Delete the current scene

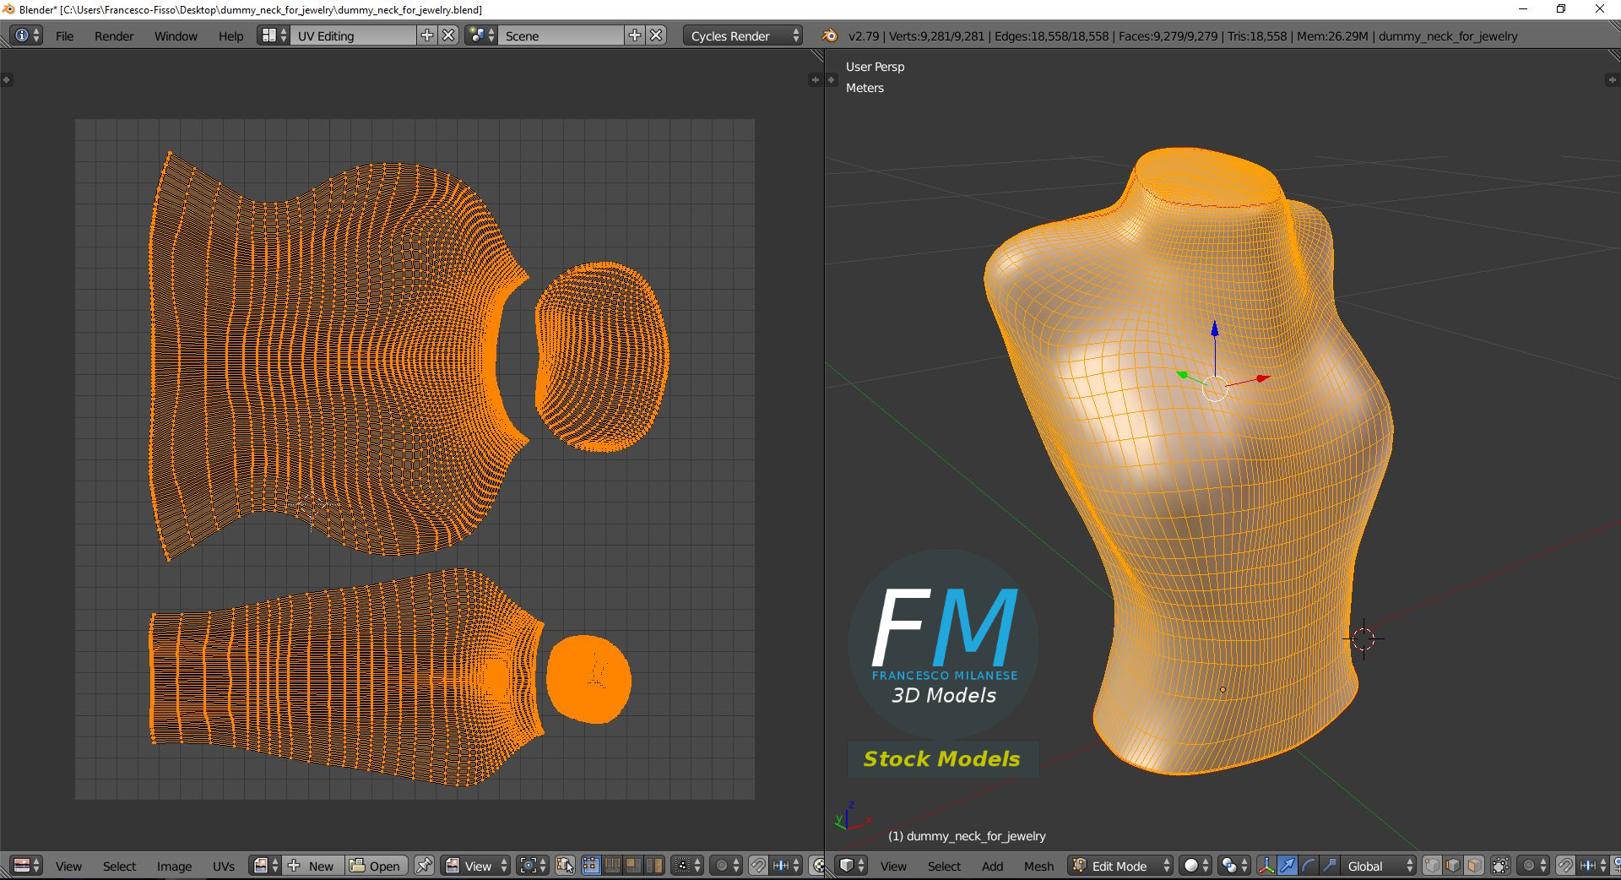657,35
